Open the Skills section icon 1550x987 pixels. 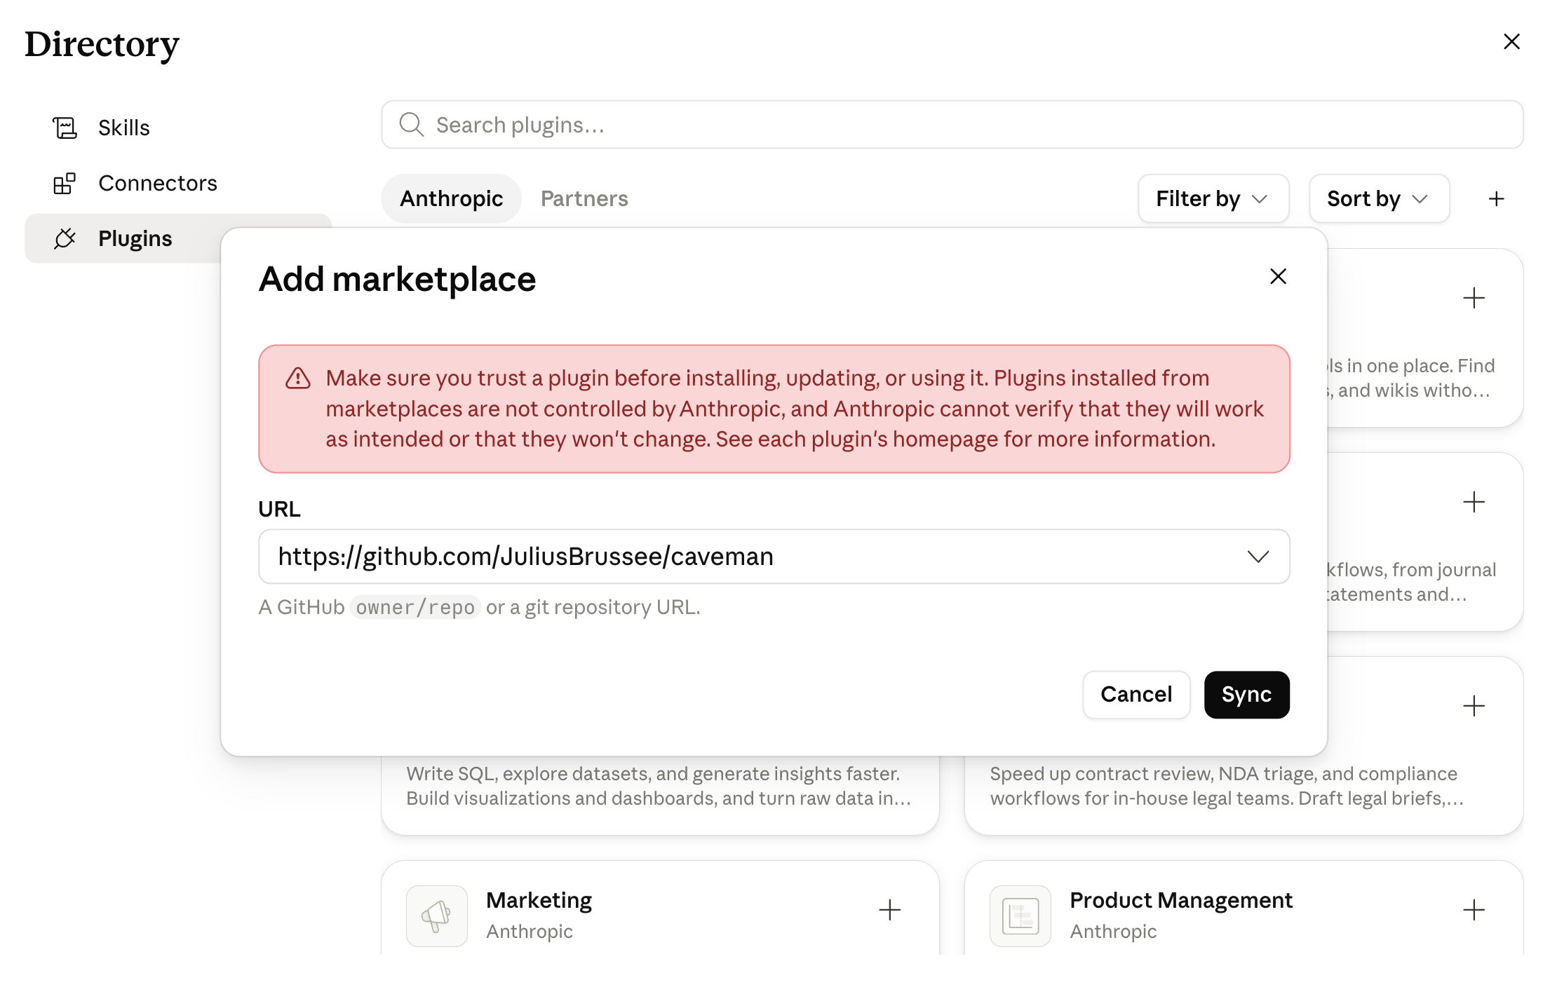click(65, 128)
